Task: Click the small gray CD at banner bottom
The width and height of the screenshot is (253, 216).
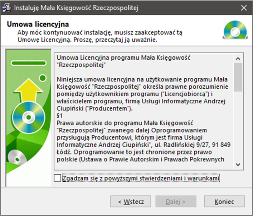Action: tap(14, 157)
